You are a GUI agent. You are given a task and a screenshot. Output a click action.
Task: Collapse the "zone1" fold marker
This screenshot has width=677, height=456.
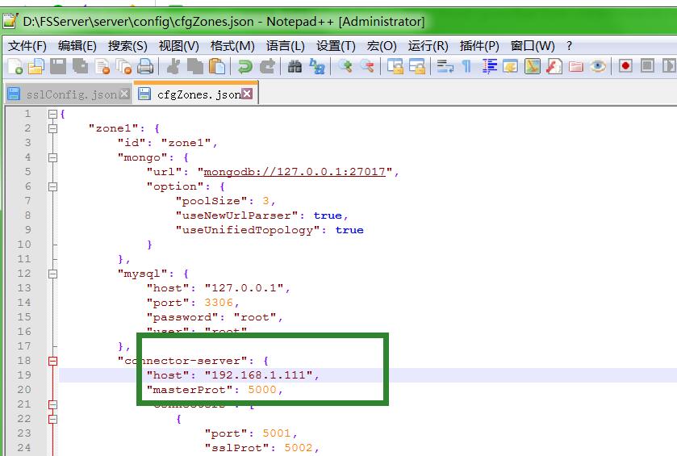pos(53,128)
